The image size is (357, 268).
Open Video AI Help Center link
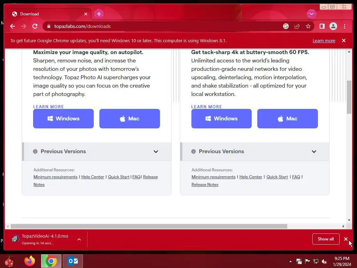[251, 177]
